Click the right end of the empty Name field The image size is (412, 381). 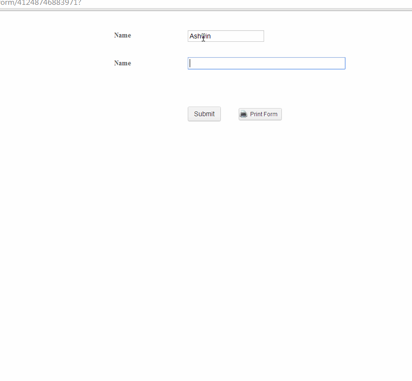pos(336,63)
